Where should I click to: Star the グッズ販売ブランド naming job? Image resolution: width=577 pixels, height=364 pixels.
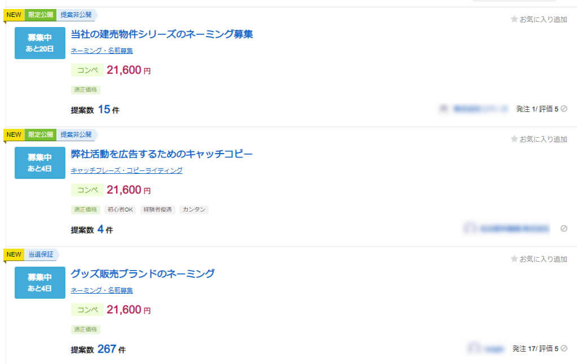514,259
